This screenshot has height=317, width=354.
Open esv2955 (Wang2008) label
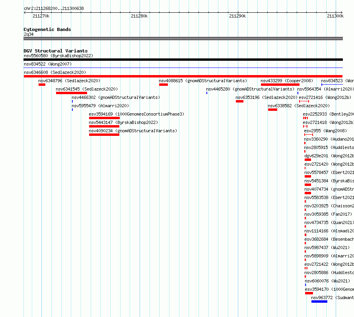tap(325, 131)
